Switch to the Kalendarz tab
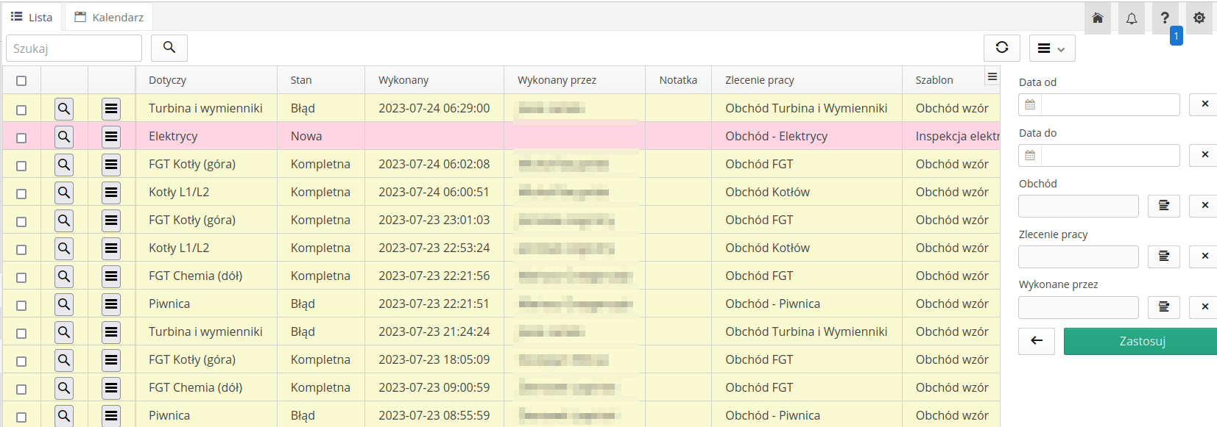1217x427 pixels. (109, 17)
